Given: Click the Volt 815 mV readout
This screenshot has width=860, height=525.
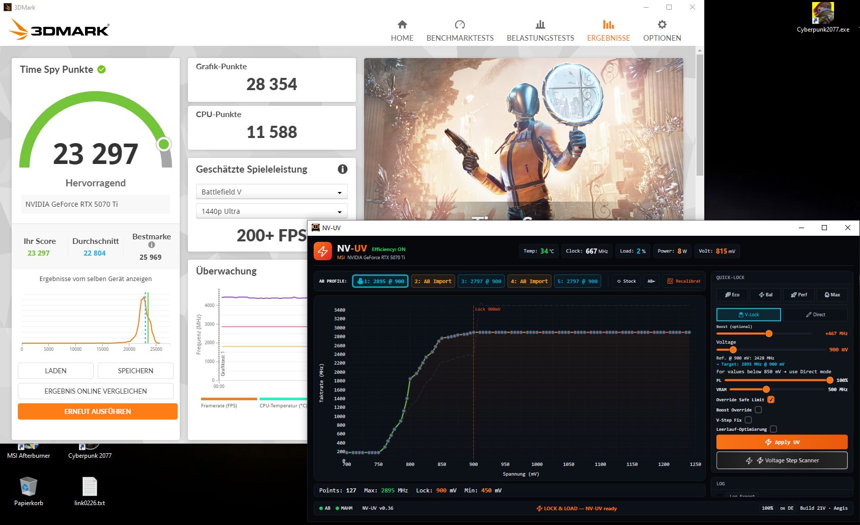Looking at the screenshot, I should (x=716, y=251).
